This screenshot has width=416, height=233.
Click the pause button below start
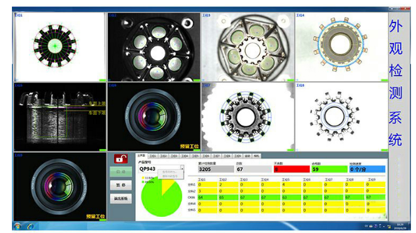click(x=121, y=185)
